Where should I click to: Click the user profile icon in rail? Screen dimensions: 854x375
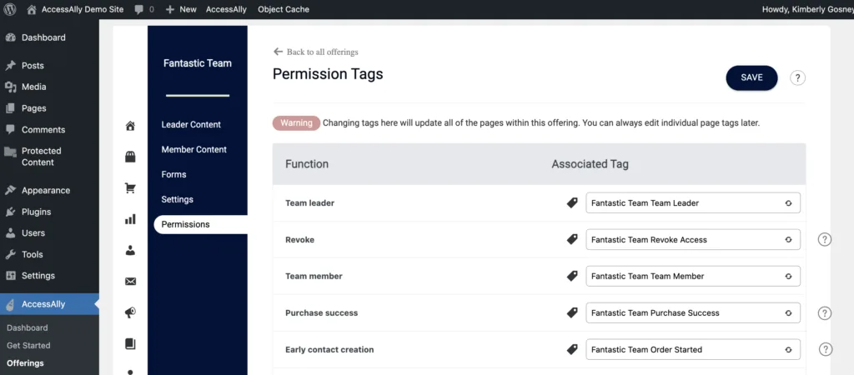pos(130,250)
